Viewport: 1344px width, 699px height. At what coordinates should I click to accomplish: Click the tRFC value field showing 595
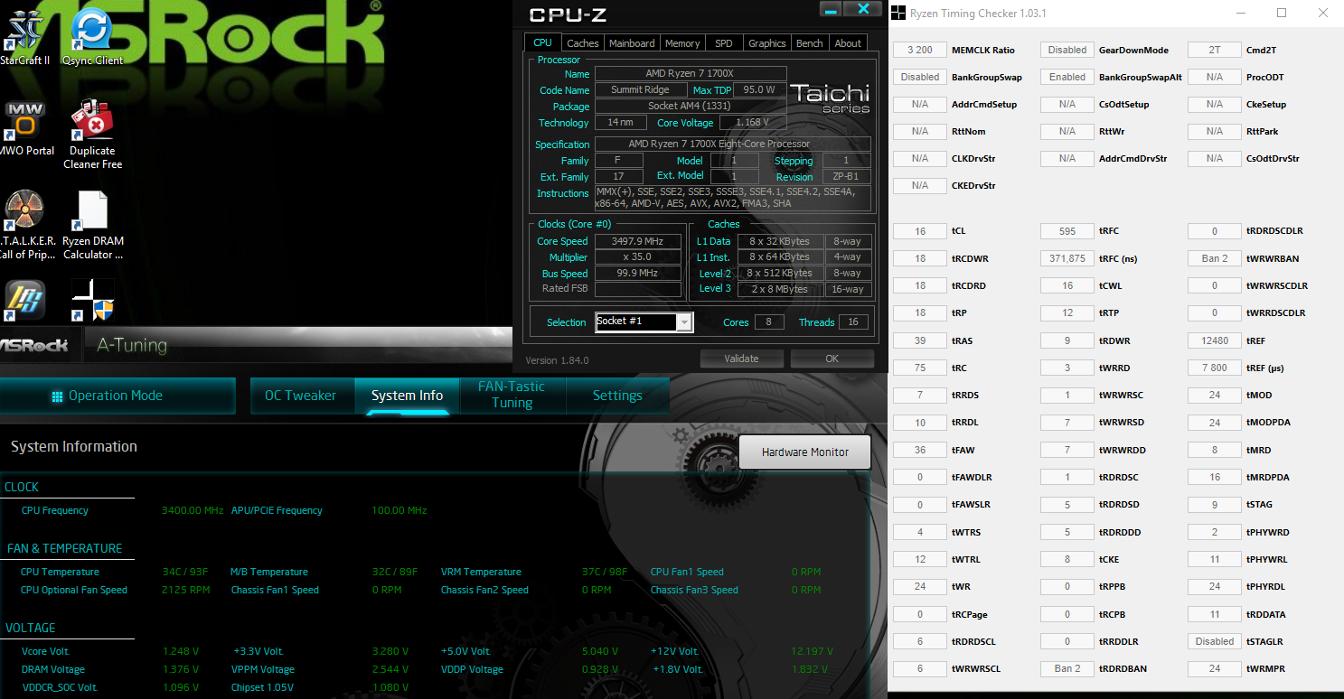[1067, 231]
